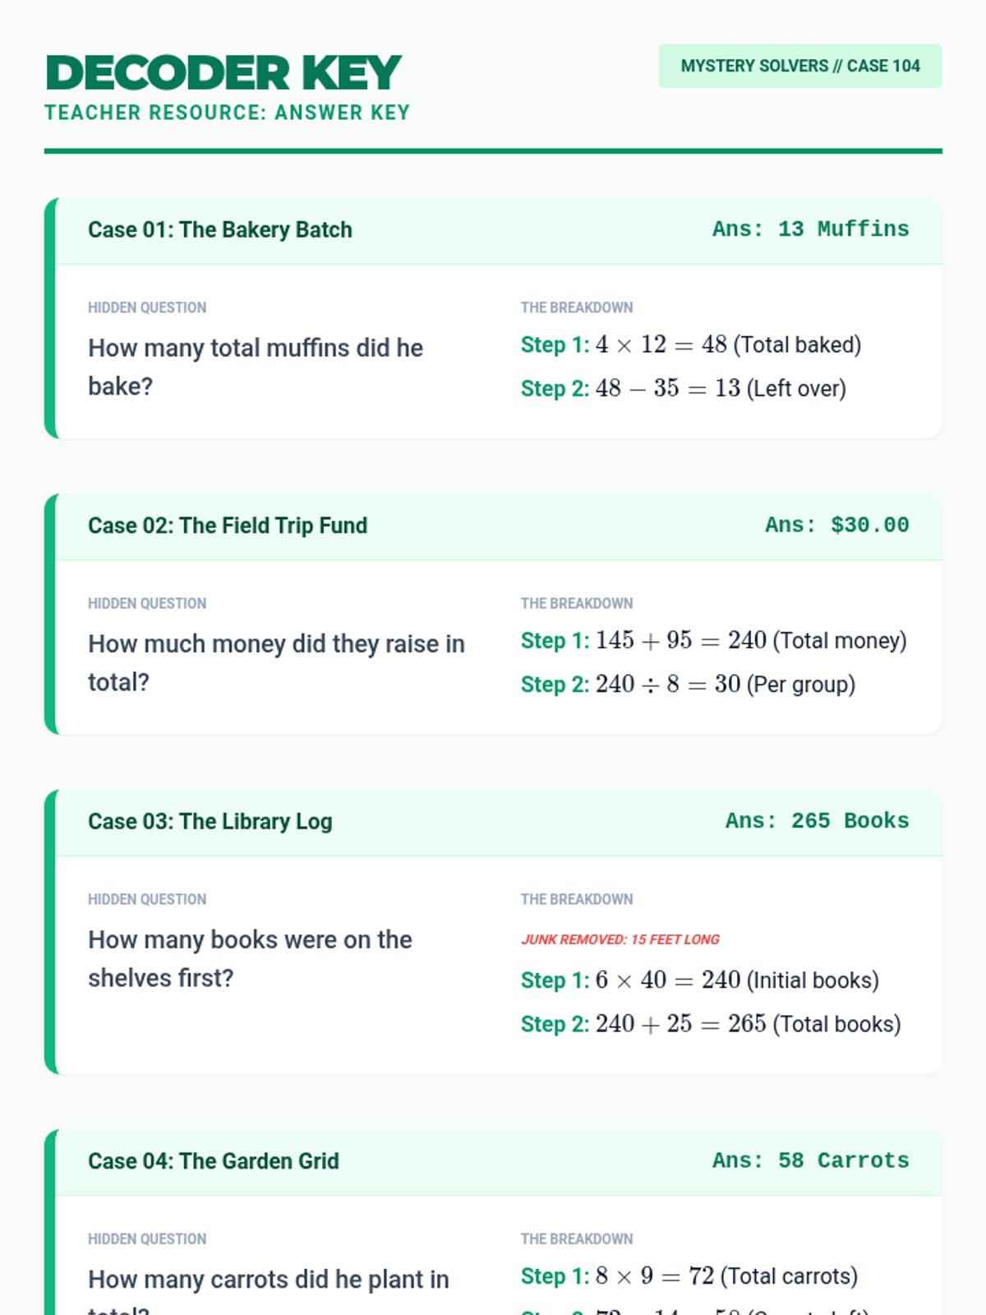986x1315 pixels.
Task: Click the answer 58 Carrots
Action: coord(810,1160)
